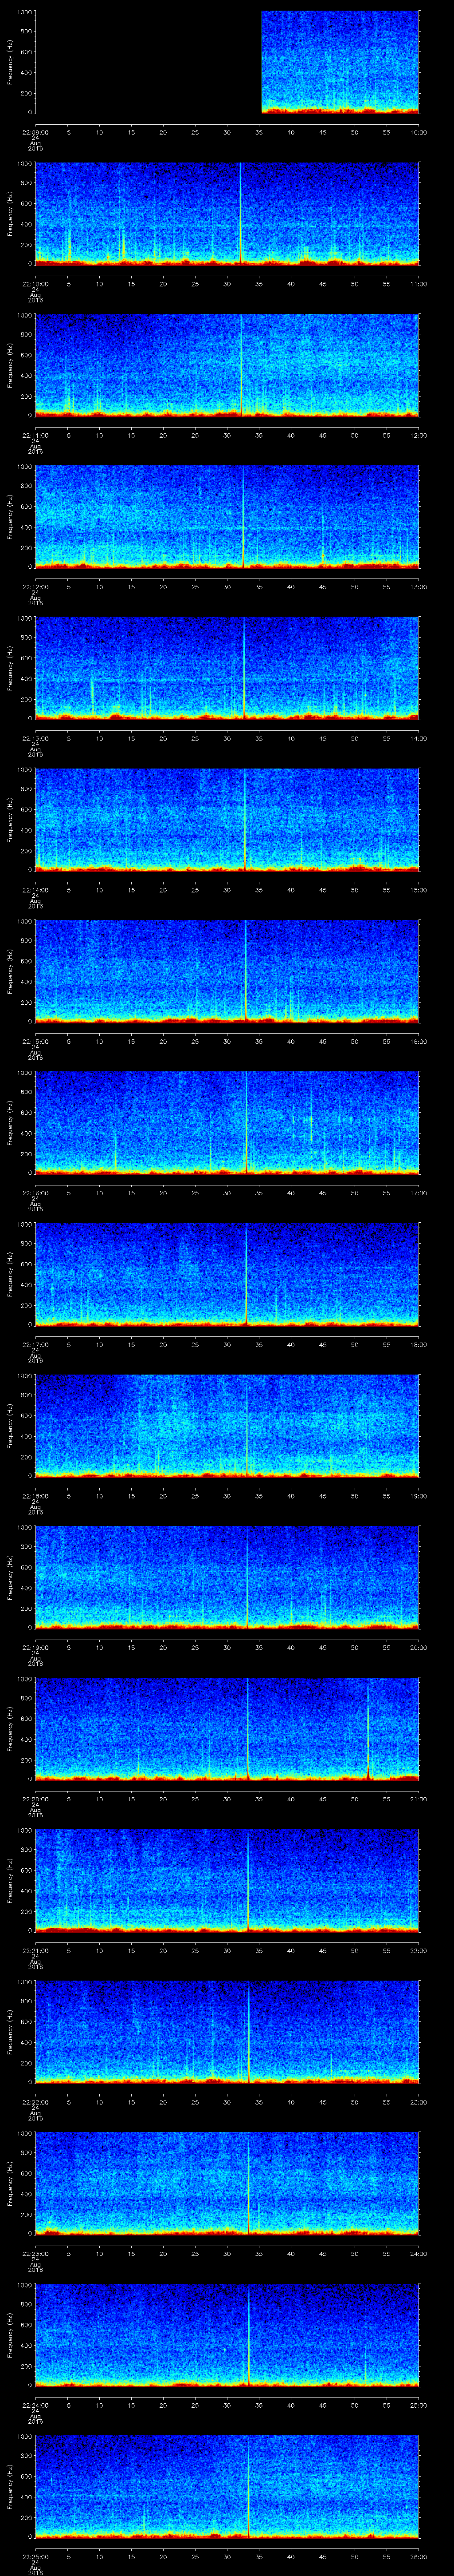The image size is (454, 2576).
Task: Click the 22:25:00 start time label
Action: [35, 2556]
